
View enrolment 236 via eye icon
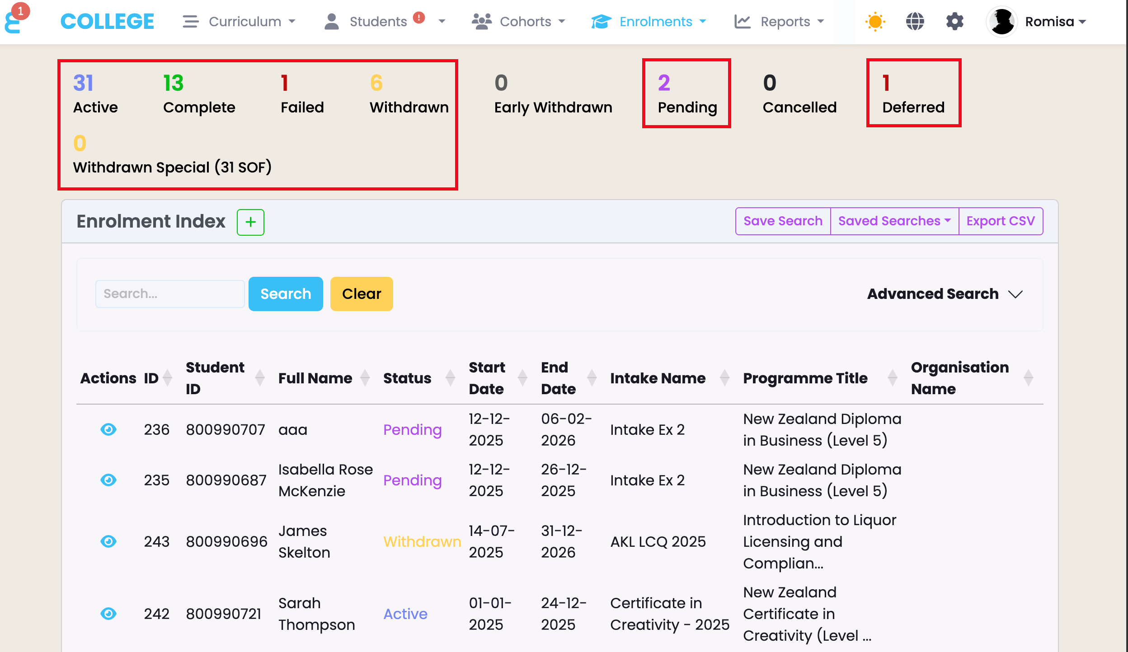108,429
